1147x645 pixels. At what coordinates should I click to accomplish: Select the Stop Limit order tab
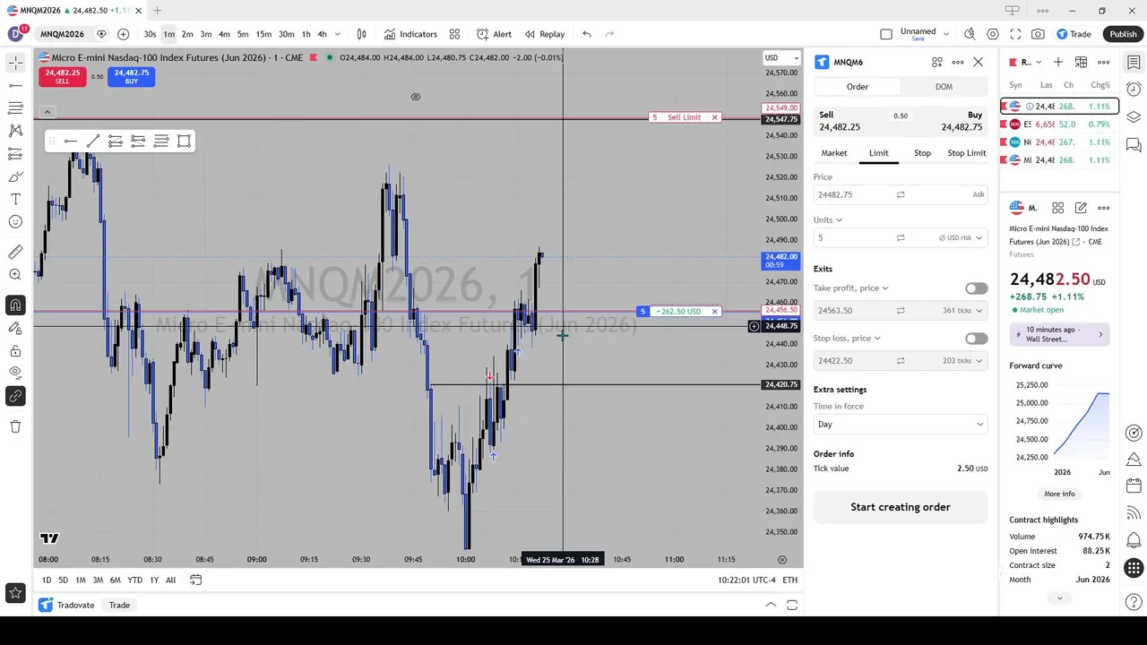click(966, 153)
